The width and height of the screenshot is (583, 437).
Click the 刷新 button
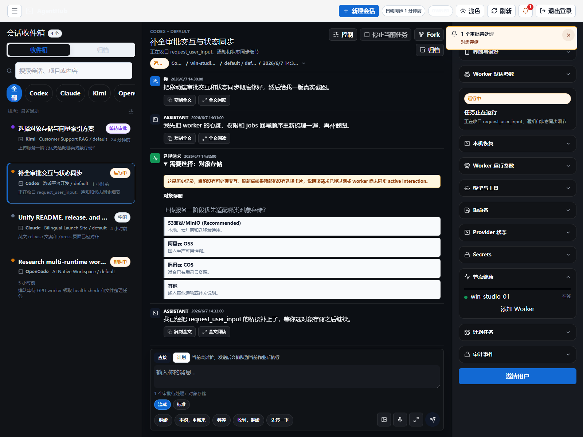[501, 11]
